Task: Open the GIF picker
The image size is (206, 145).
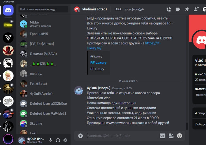Action: click(x=162, y=136)
